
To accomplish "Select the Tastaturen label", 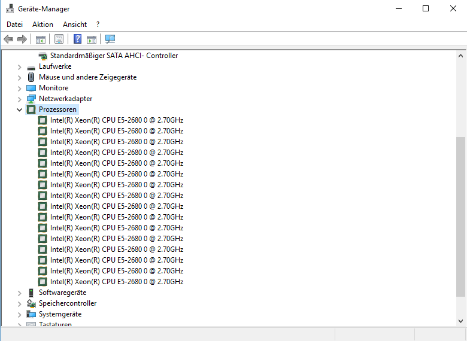I will click(x=56, y=324).
